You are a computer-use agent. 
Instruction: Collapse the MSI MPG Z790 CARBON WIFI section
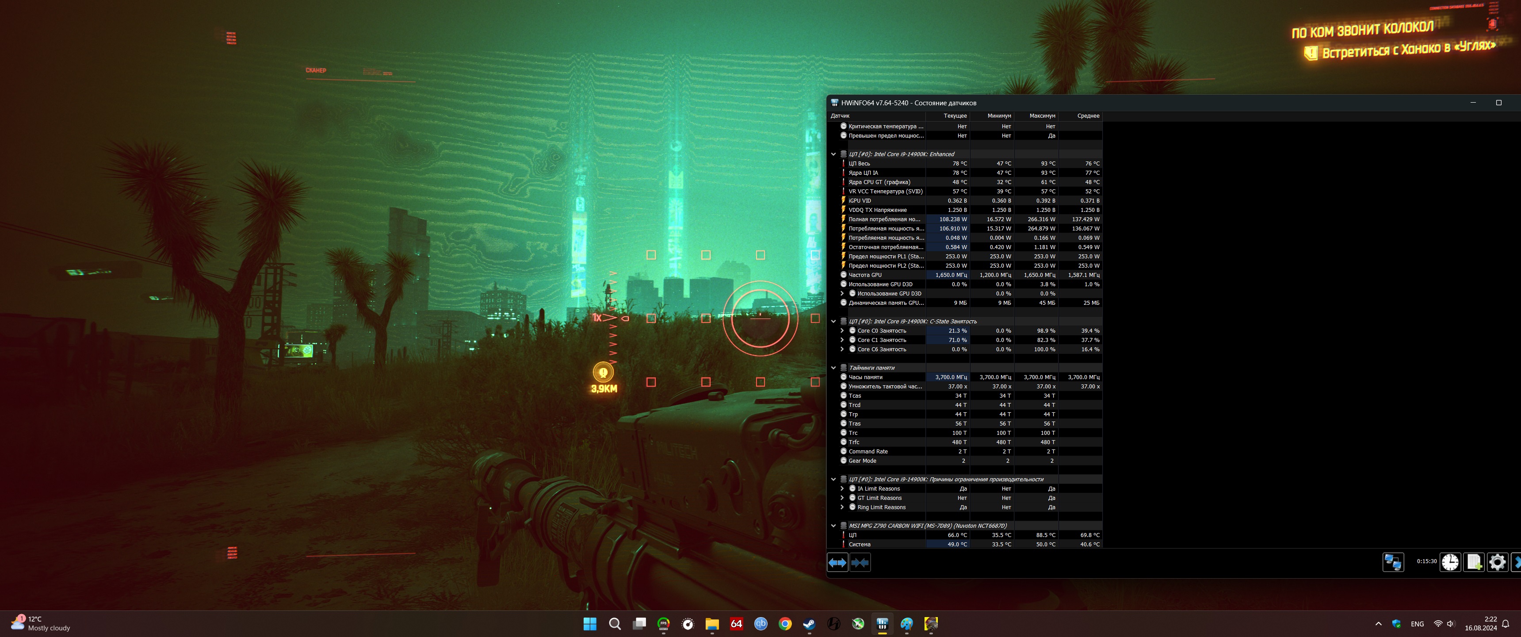[x=834, y=526]
